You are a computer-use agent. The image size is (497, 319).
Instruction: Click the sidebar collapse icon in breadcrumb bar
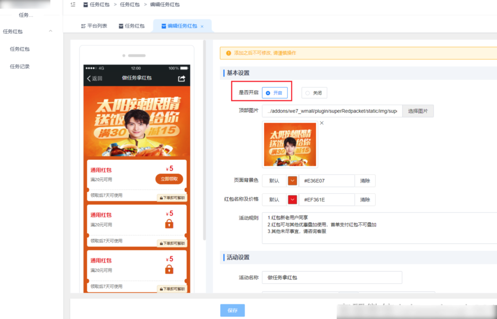[73, 4]
